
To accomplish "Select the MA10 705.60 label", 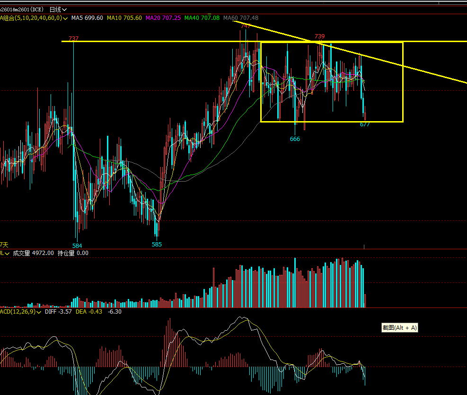I will (124, 18).
